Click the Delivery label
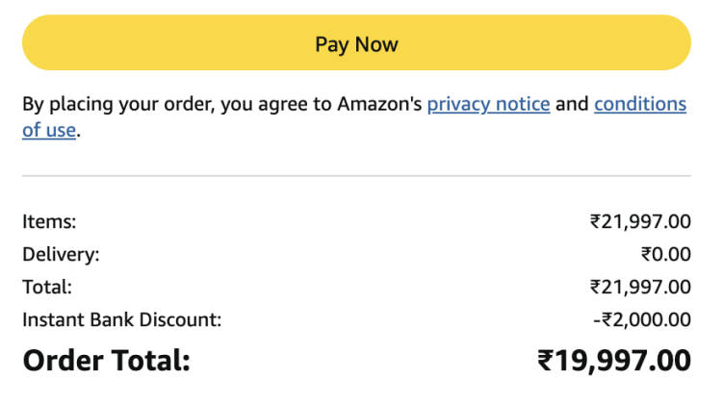 point(61,254)
